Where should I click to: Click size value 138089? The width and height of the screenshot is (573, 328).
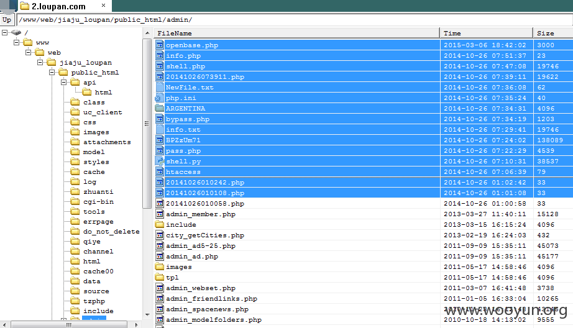point(549,140)
